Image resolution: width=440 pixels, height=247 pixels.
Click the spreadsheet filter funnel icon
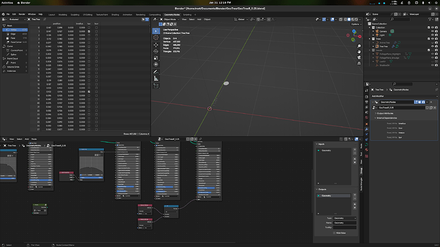pyautogui.click(x=147, y=19)
